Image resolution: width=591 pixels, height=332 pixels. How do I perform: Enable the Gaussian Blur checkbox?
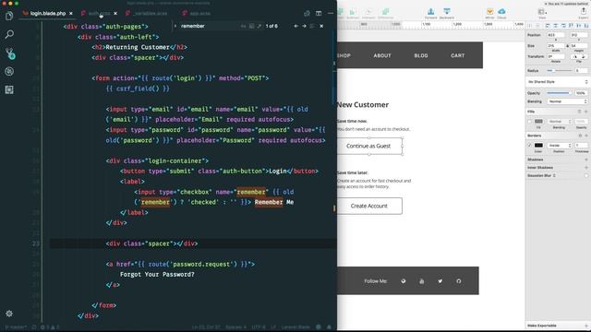point(586,175)
